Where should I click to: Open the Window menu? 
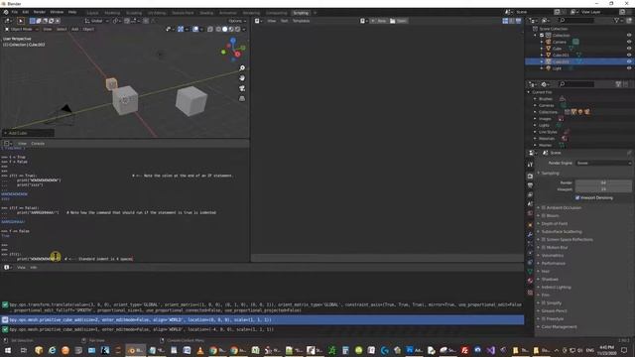click(x=57, y=12)
